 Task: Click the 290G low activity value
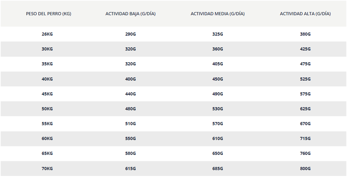pos(130,34)
